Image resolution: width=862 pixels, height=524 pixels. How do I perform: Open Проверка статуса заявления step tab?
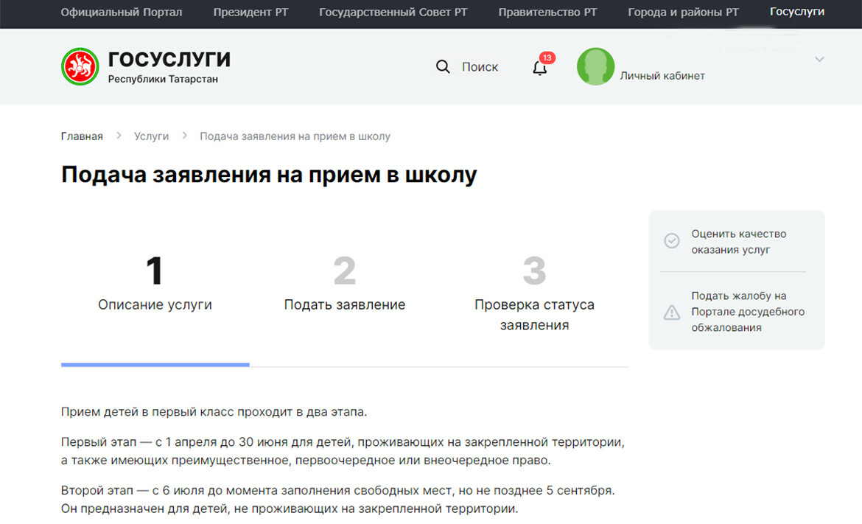pyautogui.click(x=534, y=295)
